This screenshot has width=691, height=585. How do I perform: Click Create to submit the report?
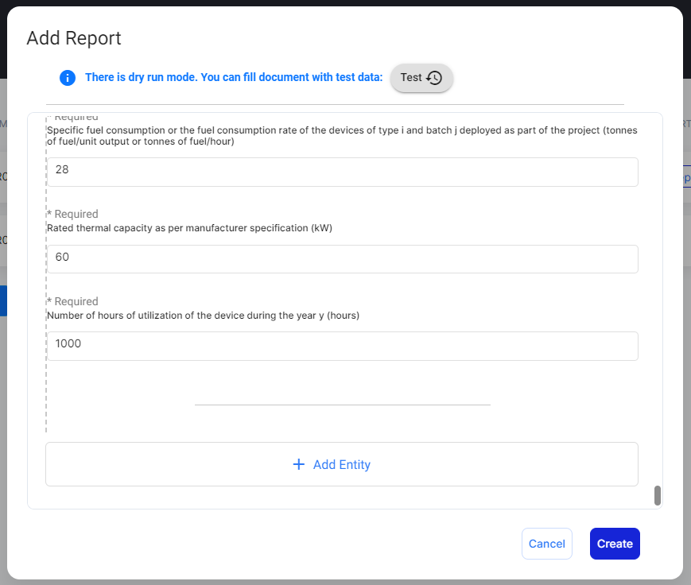click(615, 544)
